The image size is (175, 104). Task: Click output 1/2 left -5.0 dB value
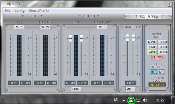[70, 83]
